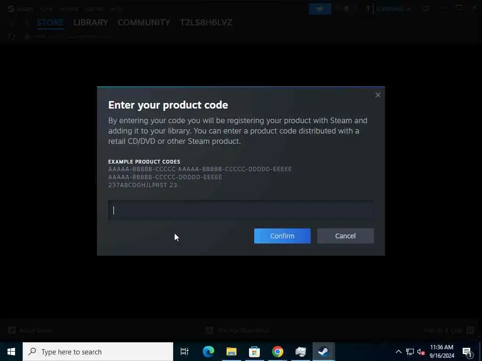Launch Microsoft Edge from taskbar
Screen dimensions: 482x361
[209, 352]
